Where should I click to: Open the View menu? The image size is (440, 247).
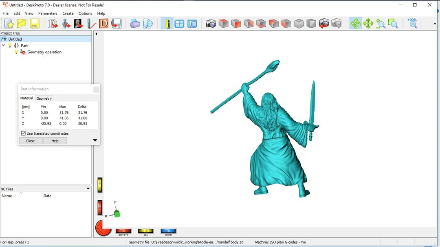click(x=29, y=13)
